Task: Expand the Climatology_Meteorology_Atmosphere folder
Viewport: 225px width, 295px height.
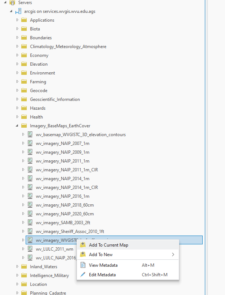Action: (17, 46)
